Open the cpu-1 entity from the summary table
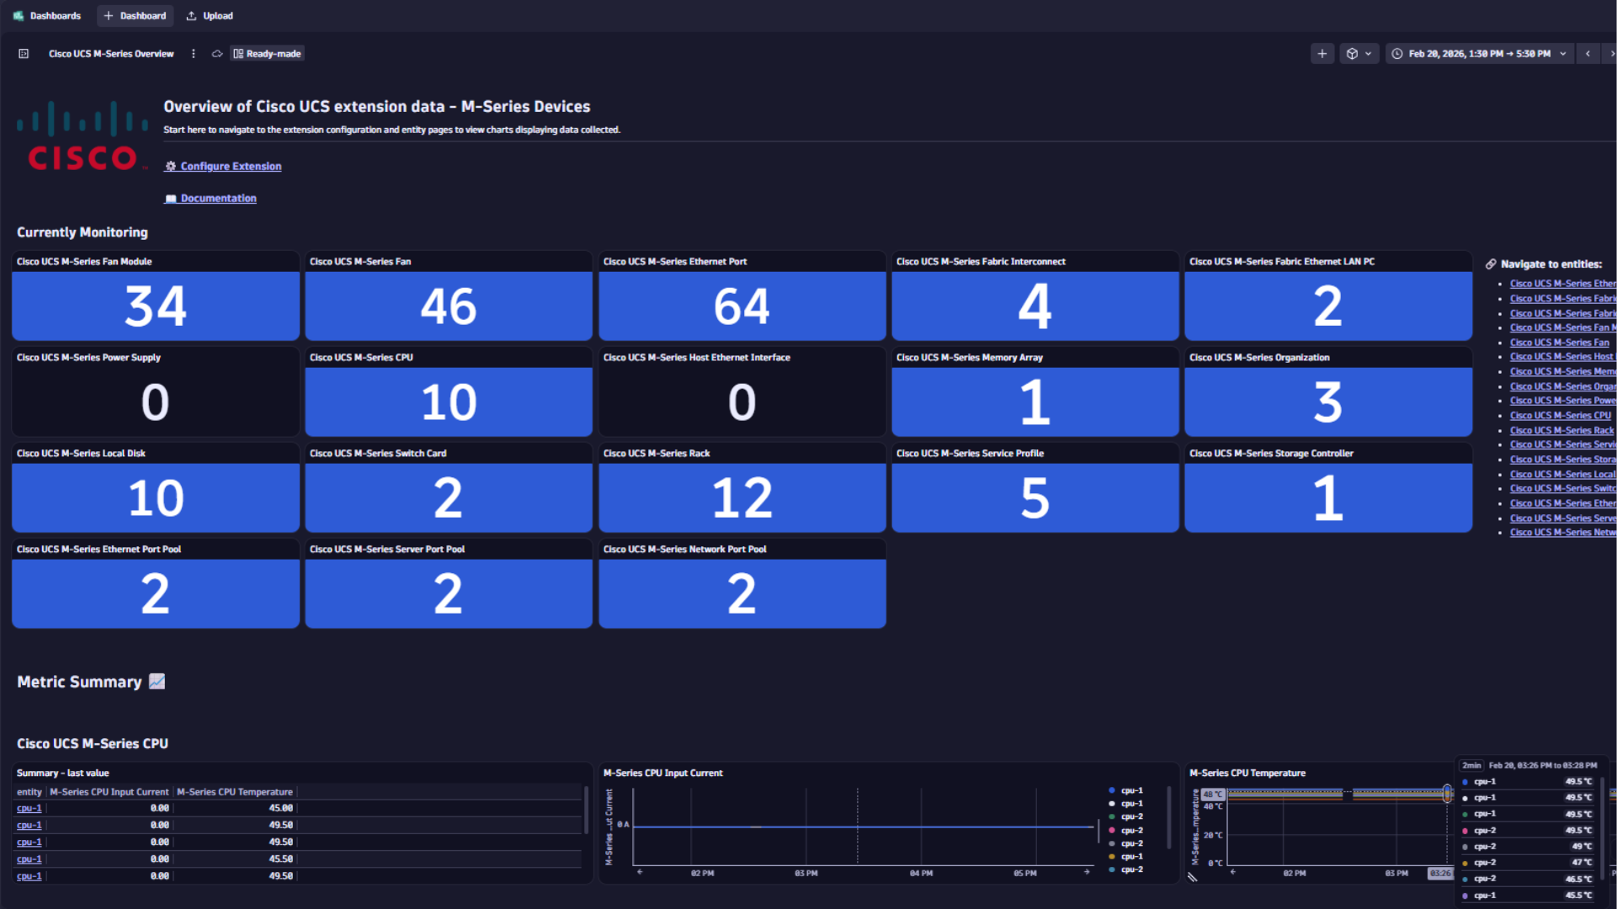 pyautogui.click(x=28, y=807)
